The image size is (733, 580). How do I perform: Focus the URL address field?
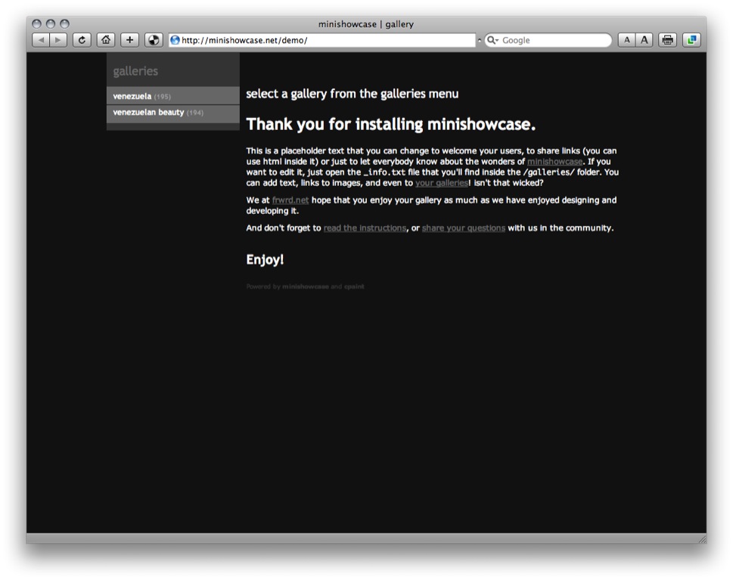[322, 40]
